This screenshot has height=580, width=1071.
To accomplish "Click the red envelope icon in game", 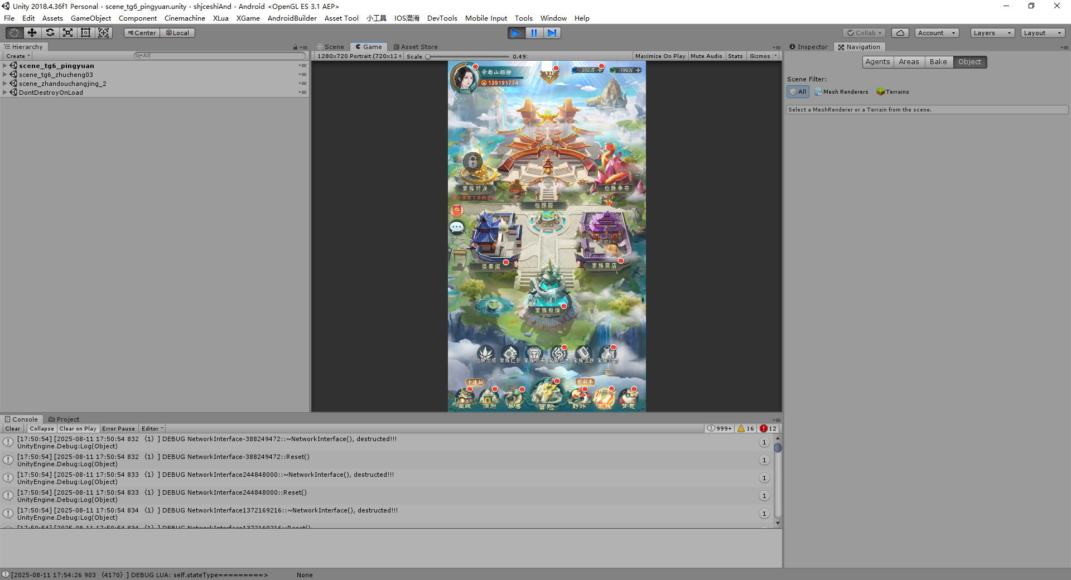I will pyautogui.click(x=457, y=210).
